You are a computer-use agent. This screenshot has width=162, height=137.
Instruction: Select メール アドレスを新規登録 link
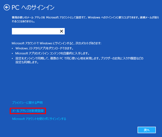pos(28,111)
